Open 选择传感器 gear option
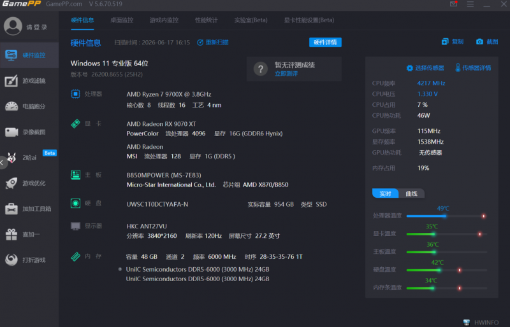Viewport: 510px width, 327px height. pyautogui.click(x=425, y=68)
